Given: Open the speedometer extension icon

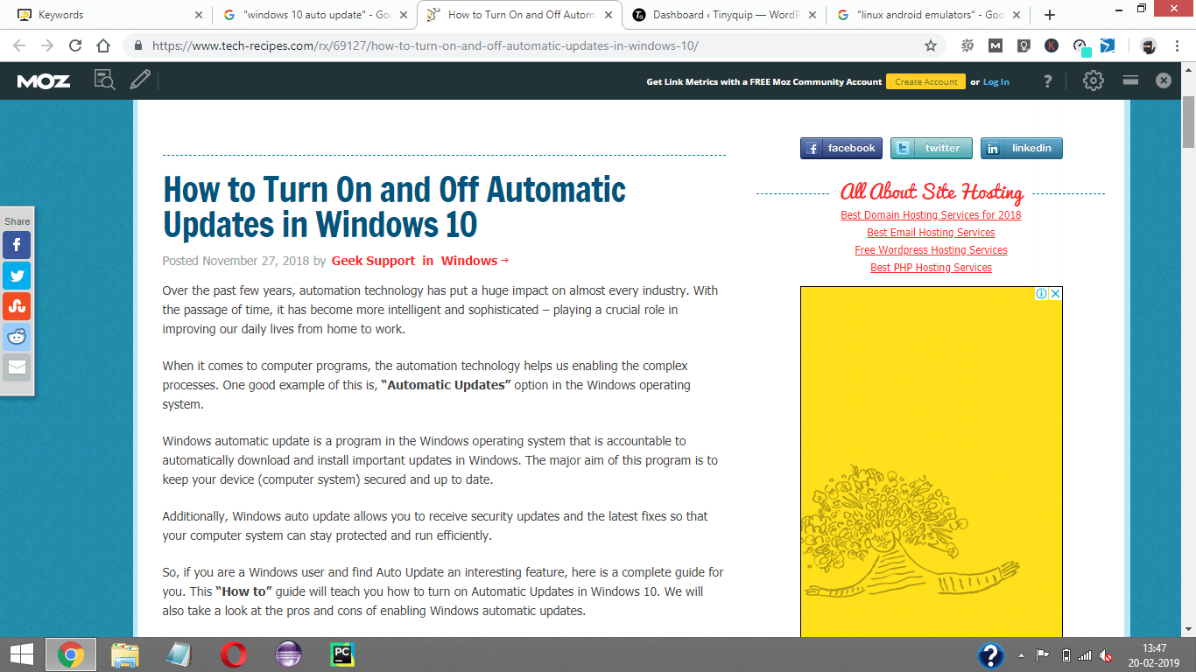Looking at the screenshot, I should tap(1081, 47).
